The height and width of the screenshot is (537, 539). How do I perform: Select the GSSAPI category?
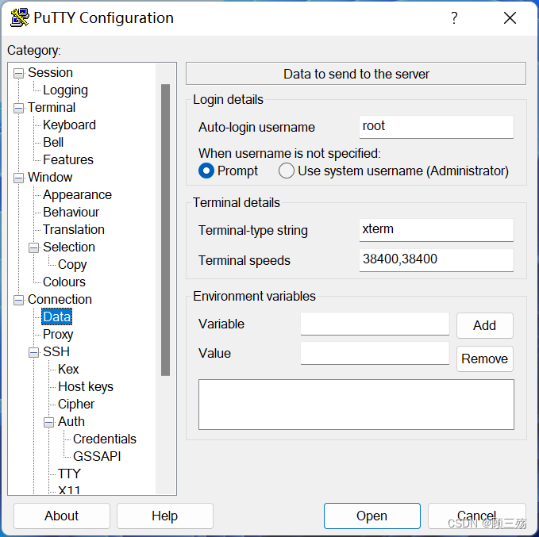click(97, 457)
